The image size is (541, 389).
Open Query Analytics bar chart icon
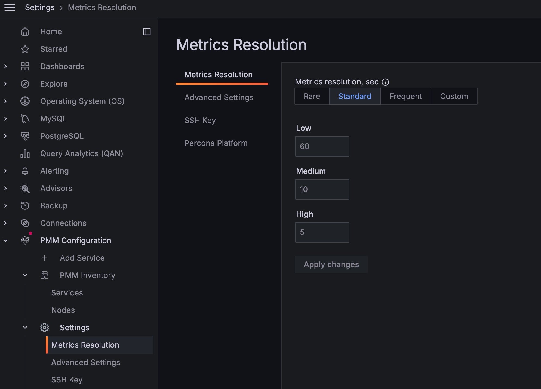point(25,153)
